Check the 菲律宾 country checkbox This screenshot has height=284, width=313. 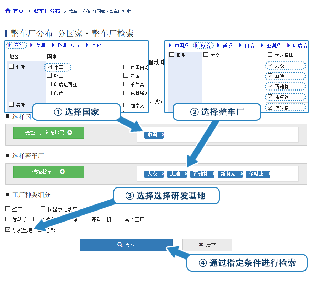(126, 84)
